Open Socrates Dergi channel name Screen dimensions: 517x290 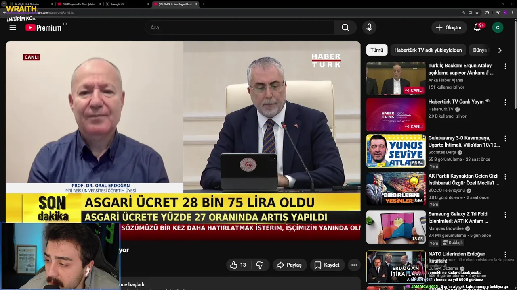tap(442, 152)
